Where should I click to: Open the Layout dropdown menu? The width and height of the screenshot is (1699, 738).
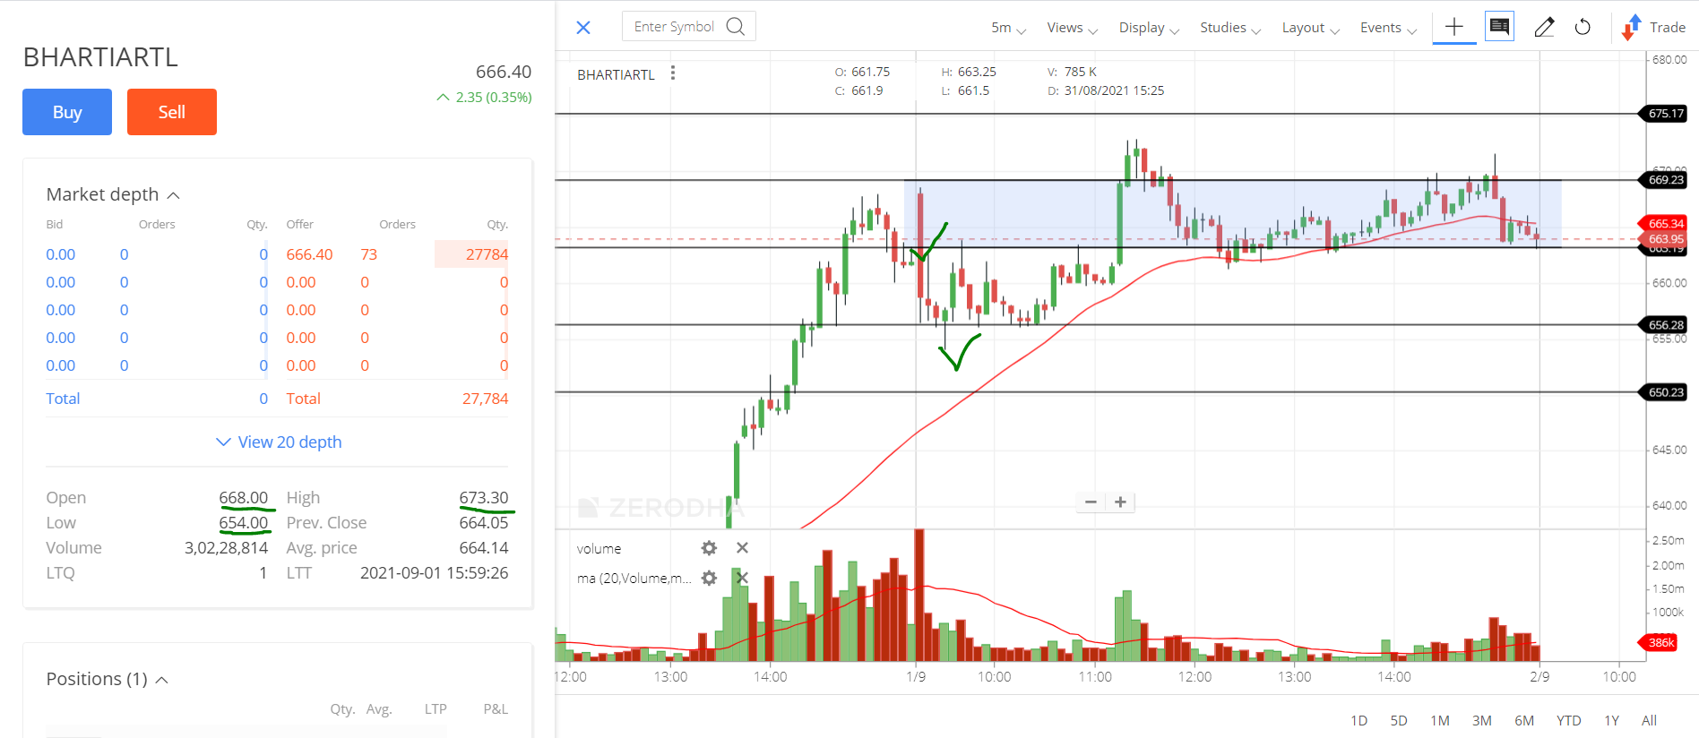[1310, 28]
